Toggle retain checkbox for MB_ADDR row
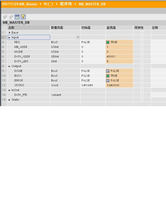The height and width of the screenshot is (208, 166). (142, 47)
